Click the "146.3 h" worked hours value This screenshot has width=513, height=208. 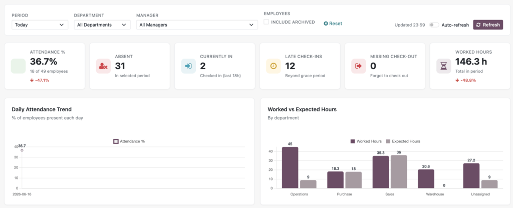(472, 62)
